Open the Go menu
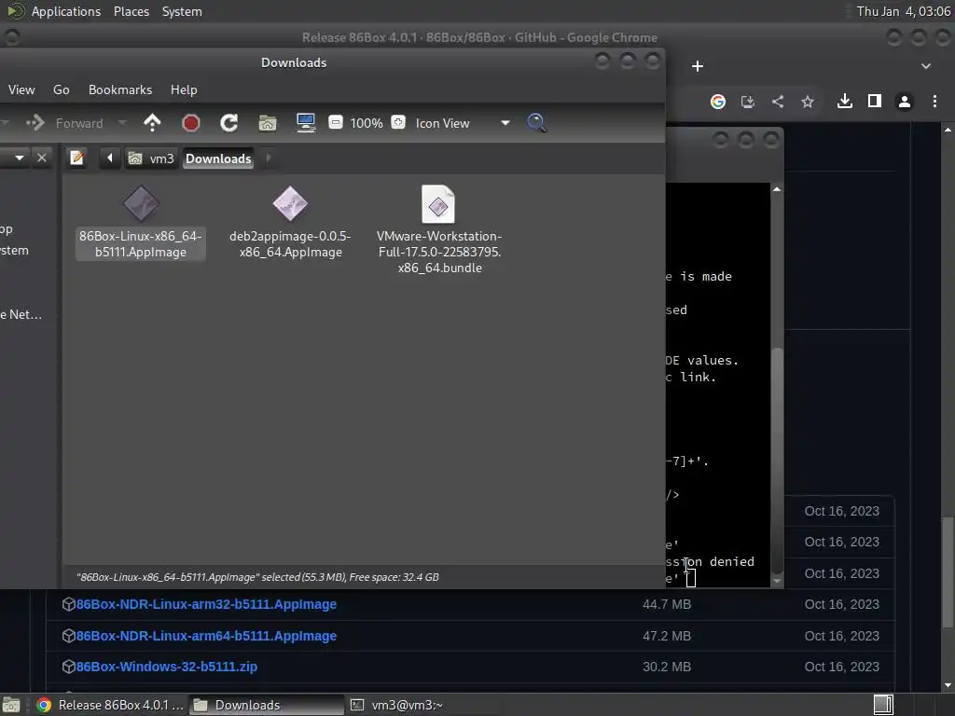955x716 pixels. click(x=61, y=89)
